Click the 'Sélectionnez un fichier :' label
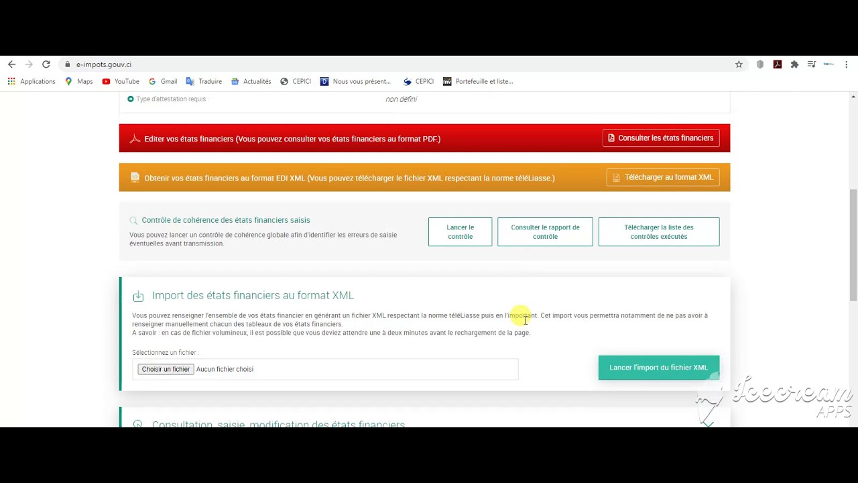This screenshot has height=483, width=858. click(165, 352)
